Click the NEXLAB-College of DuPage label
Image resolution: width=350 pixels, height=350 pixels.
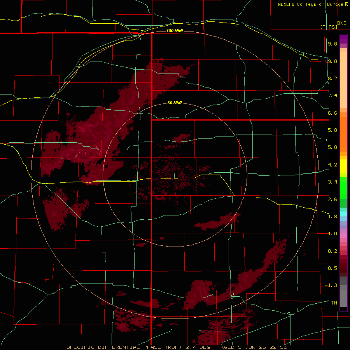point(311,4)
